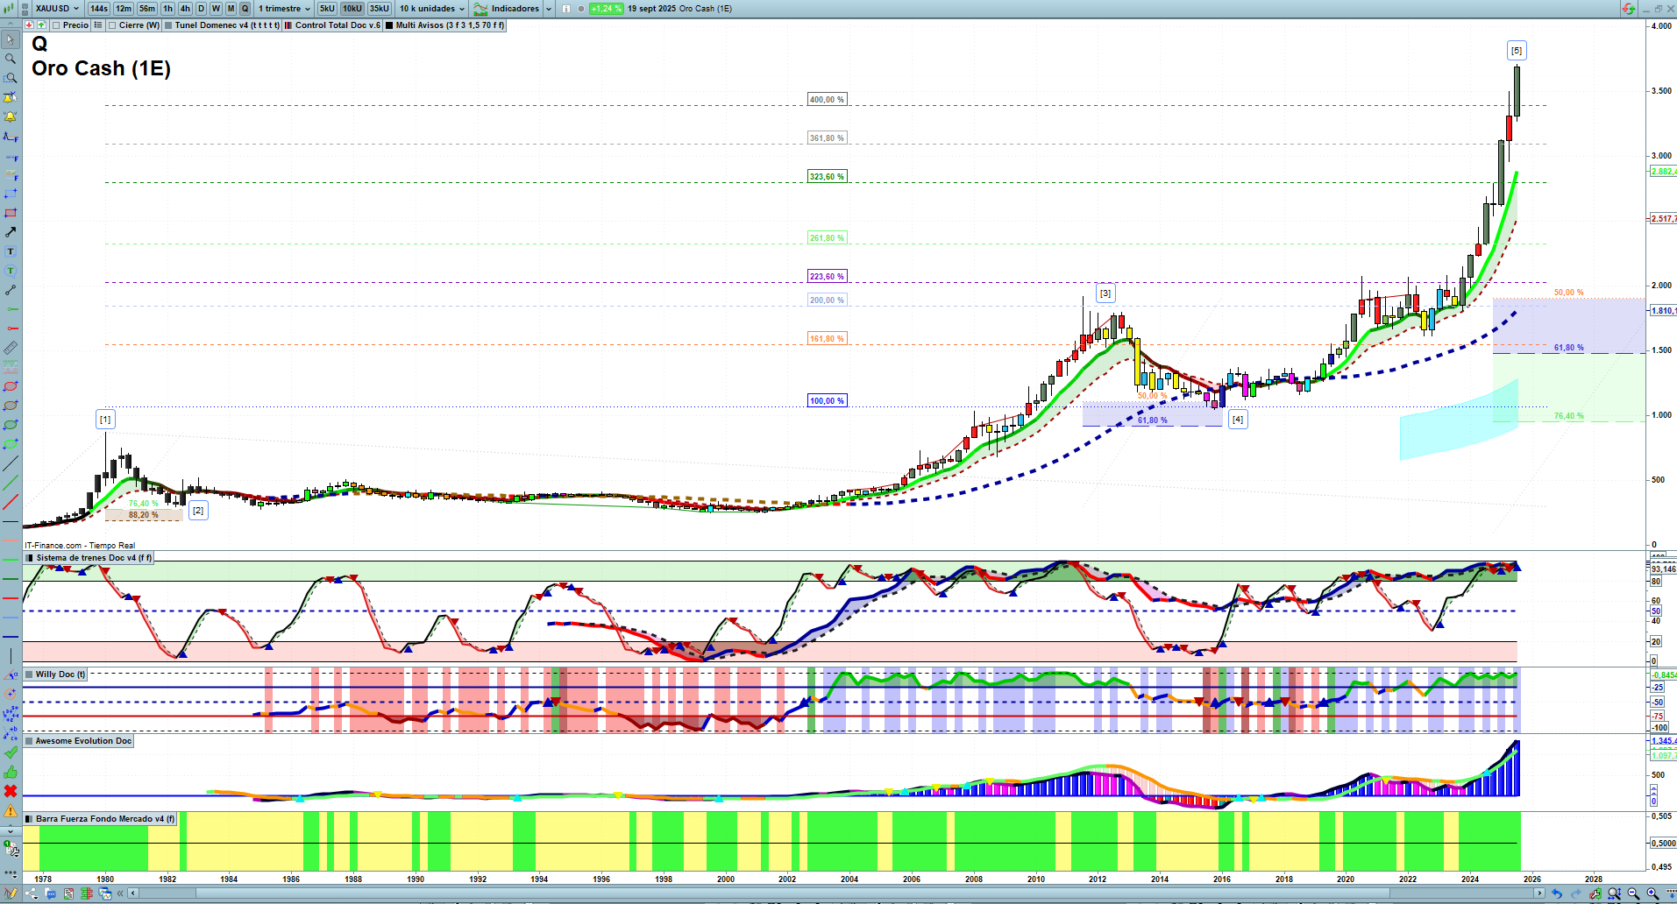This screenshot has height=904, width=1677.
Task: Click the undo arrow in bottom bar
Action: point(1557,893)
